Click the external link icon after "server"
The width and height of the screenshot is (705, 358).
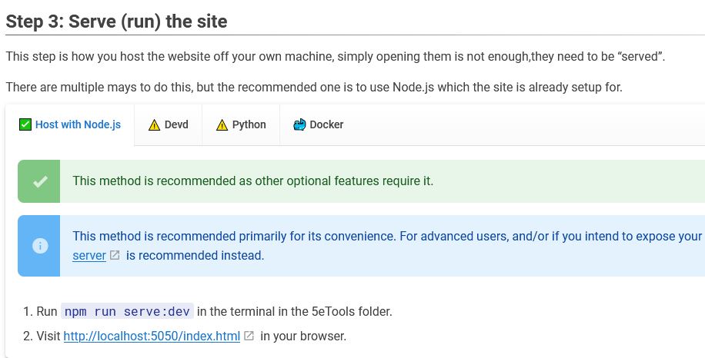115,255
